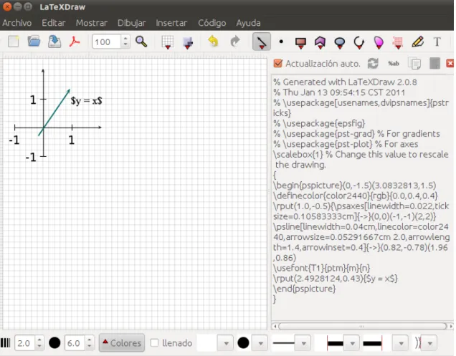Click the dot size field showing 6.0
Image resolution: width=456 pixels, height=356 pixels.
(75, 343)
